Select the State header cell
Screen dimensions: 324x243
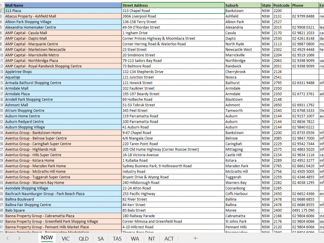point(267,5)
